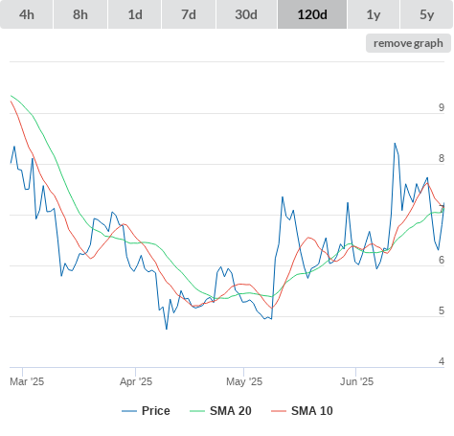
Task: Select the 4h time range tab
Action: [x=26, y=14]
